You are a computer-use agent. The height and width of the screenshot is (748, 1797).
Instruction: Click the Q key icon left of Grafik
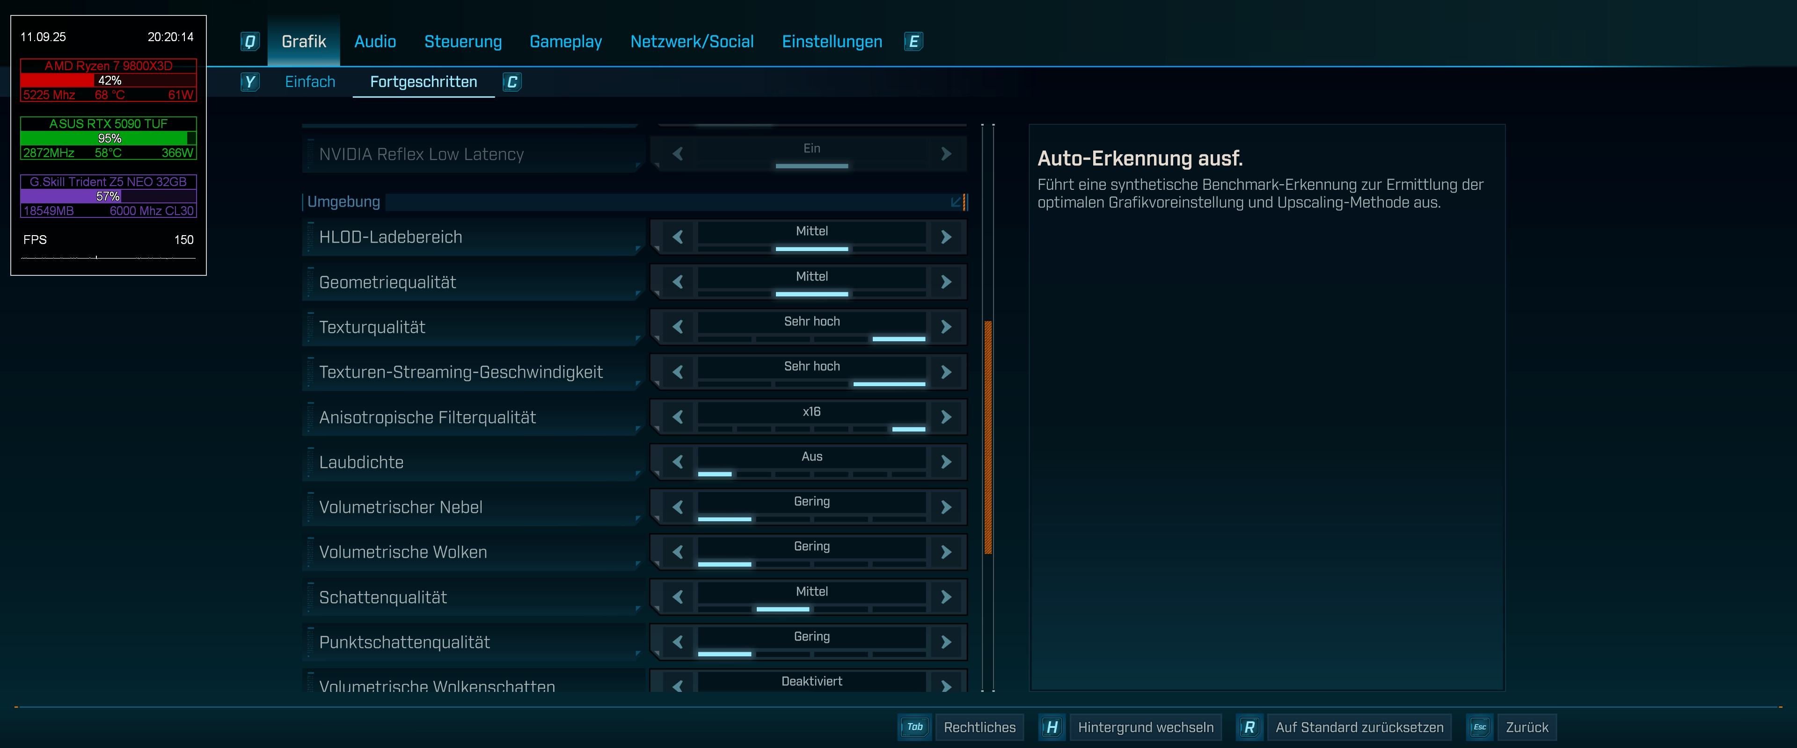coord(250,42)
